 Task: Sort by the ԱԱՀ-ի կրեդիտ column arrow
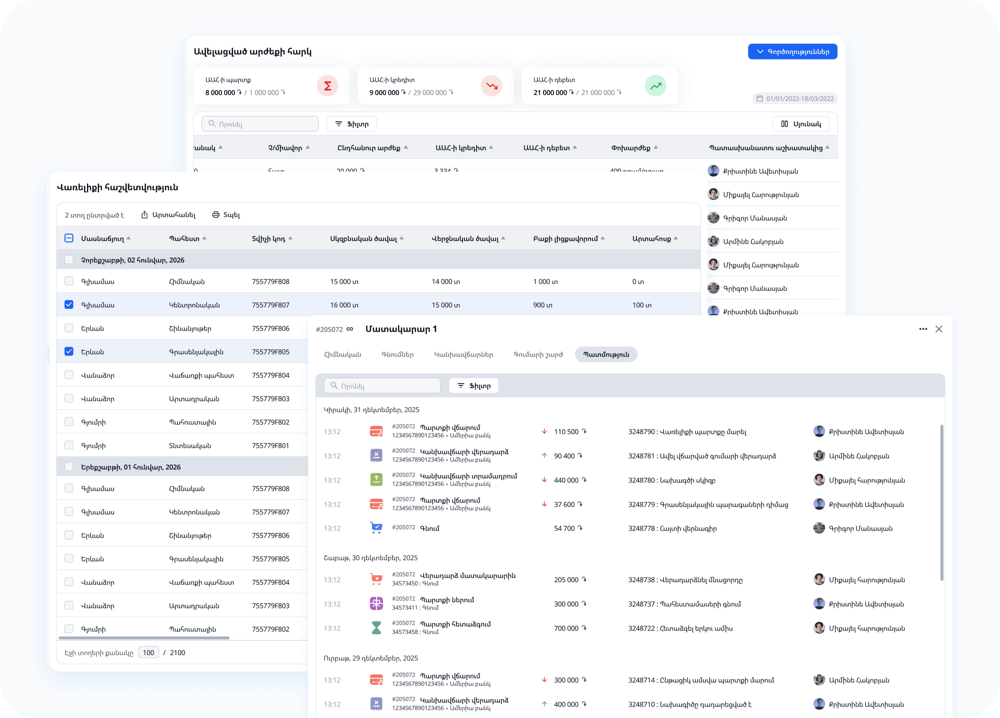[491, 147]
